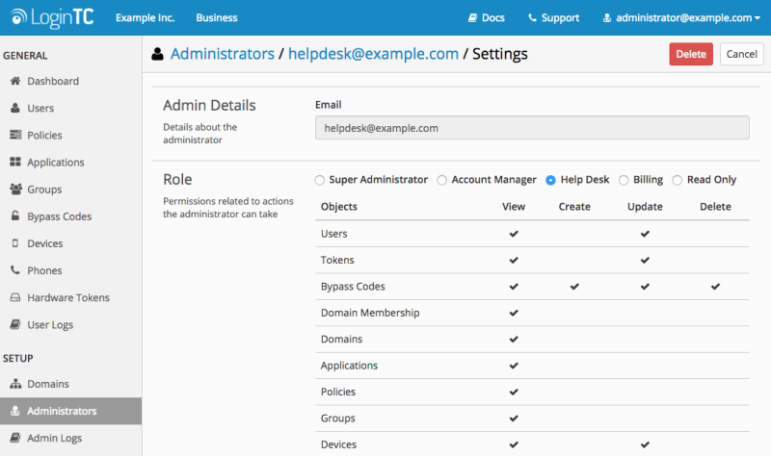Open Dashboard via its home icon
This screenshot has height=456, width=771.
[x=15, y=81]
